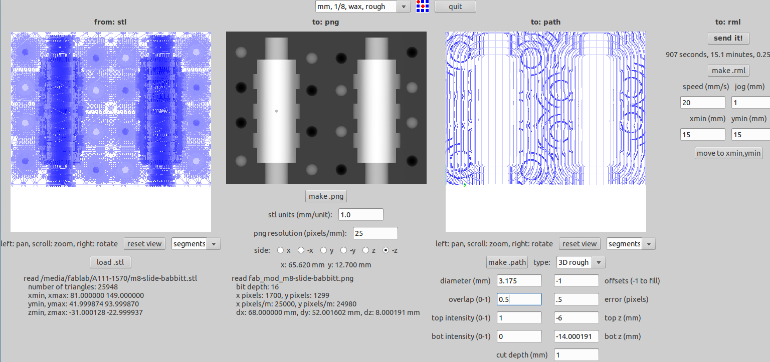770x362 pixels.
Task: Click the 'to: png' heading
Action: (x=326, y=22)
